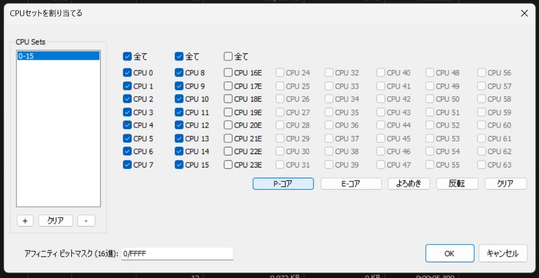
Task: Toggle the CPU 14 checkbox
Action: pos(179,151)
